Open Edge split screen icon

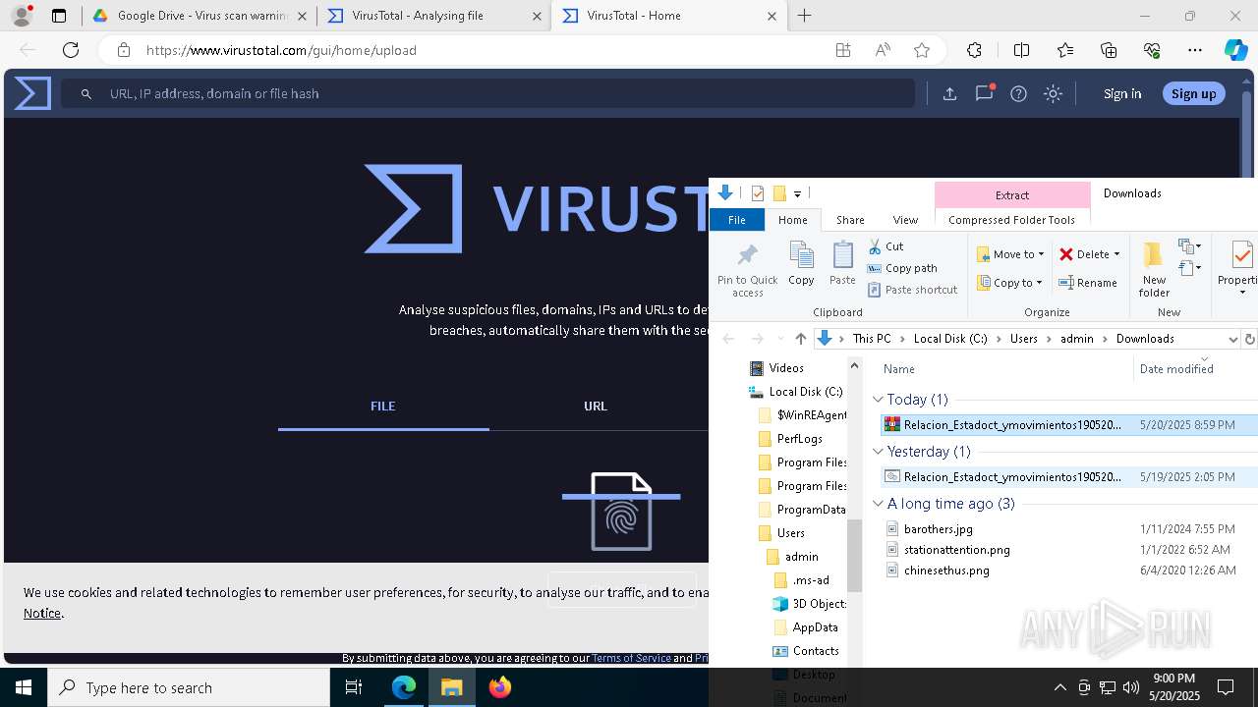[1021, 50]
